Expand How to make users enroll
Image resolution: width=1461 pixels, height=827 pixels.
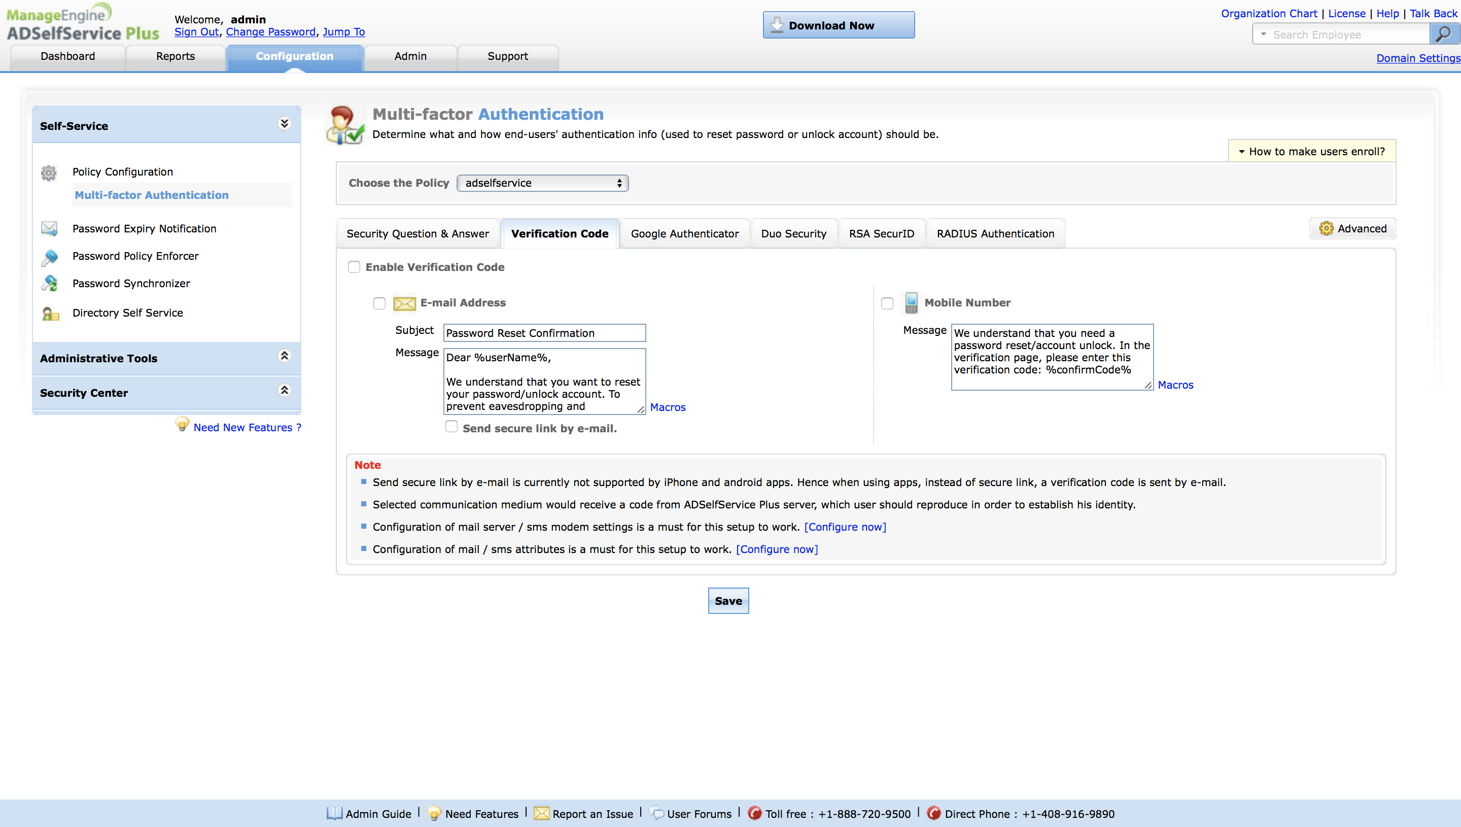pos(1312,152)
